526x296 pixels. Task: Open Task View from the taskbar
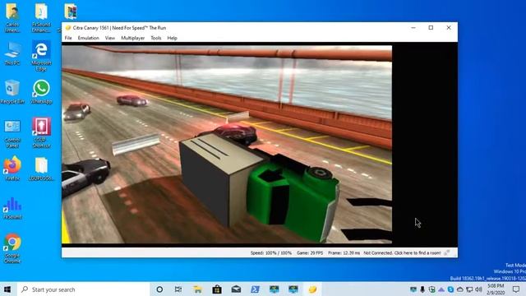[x=178, y=289]
